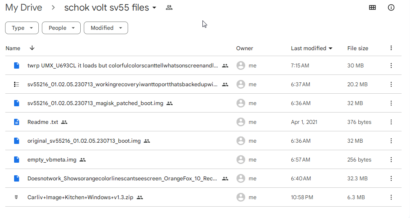410x218 pixels.
Task: Select original_sv55216 boot.img file name
Action: [x=84, y=141]
